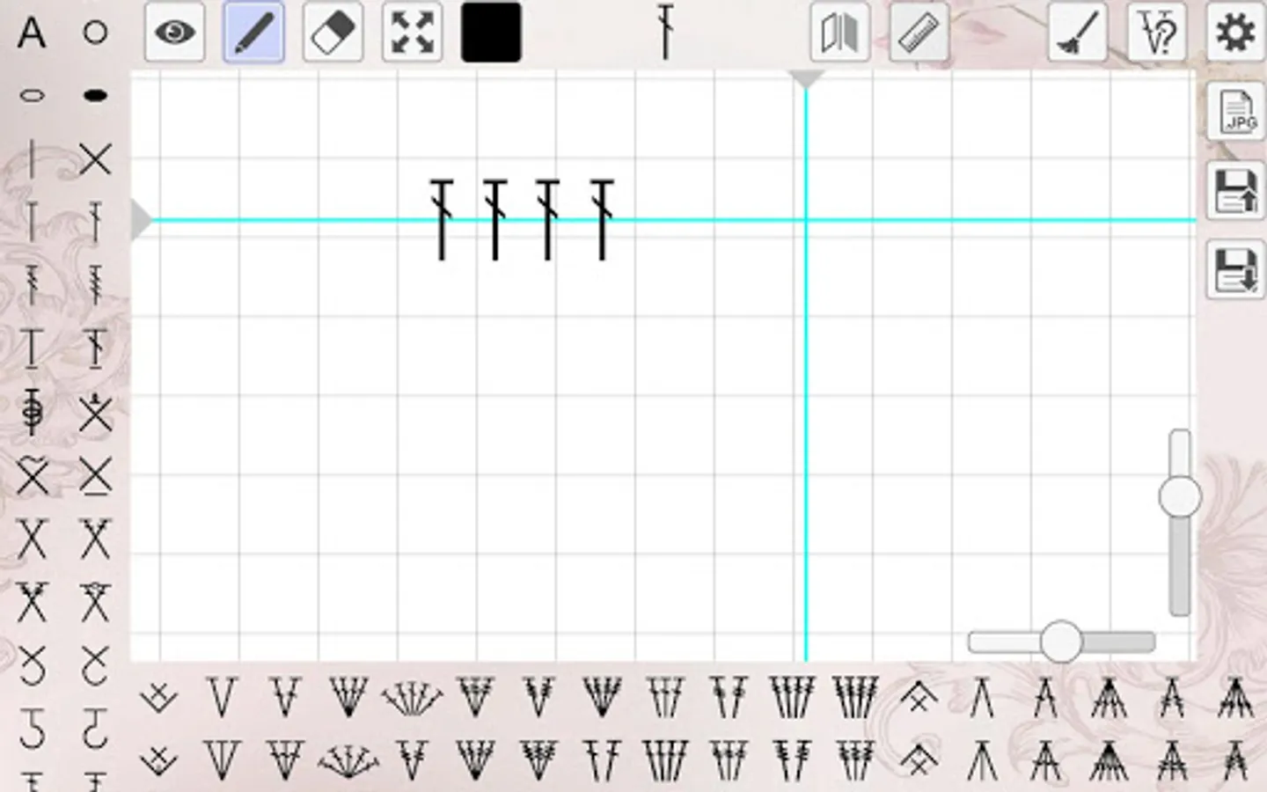This screenshot has width=1267, height=792.
Task: Open stitch help with the V? icon
Action: tap(1155, 32)
